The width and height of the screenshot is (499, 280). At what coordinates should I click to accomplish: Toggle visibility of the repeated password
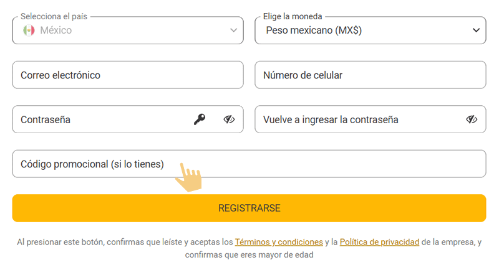472,119
